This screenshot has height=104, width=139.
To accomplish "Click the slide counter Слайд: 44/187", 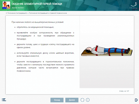I will pyautogui.click(x=124, y=91).
